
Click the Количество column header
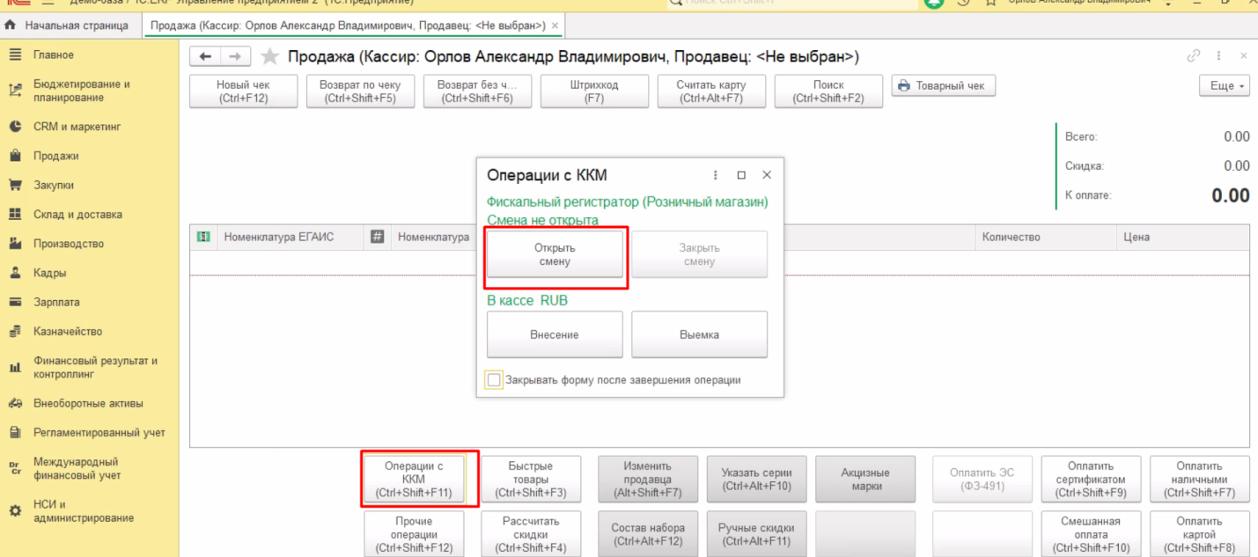pos(1011,237)
